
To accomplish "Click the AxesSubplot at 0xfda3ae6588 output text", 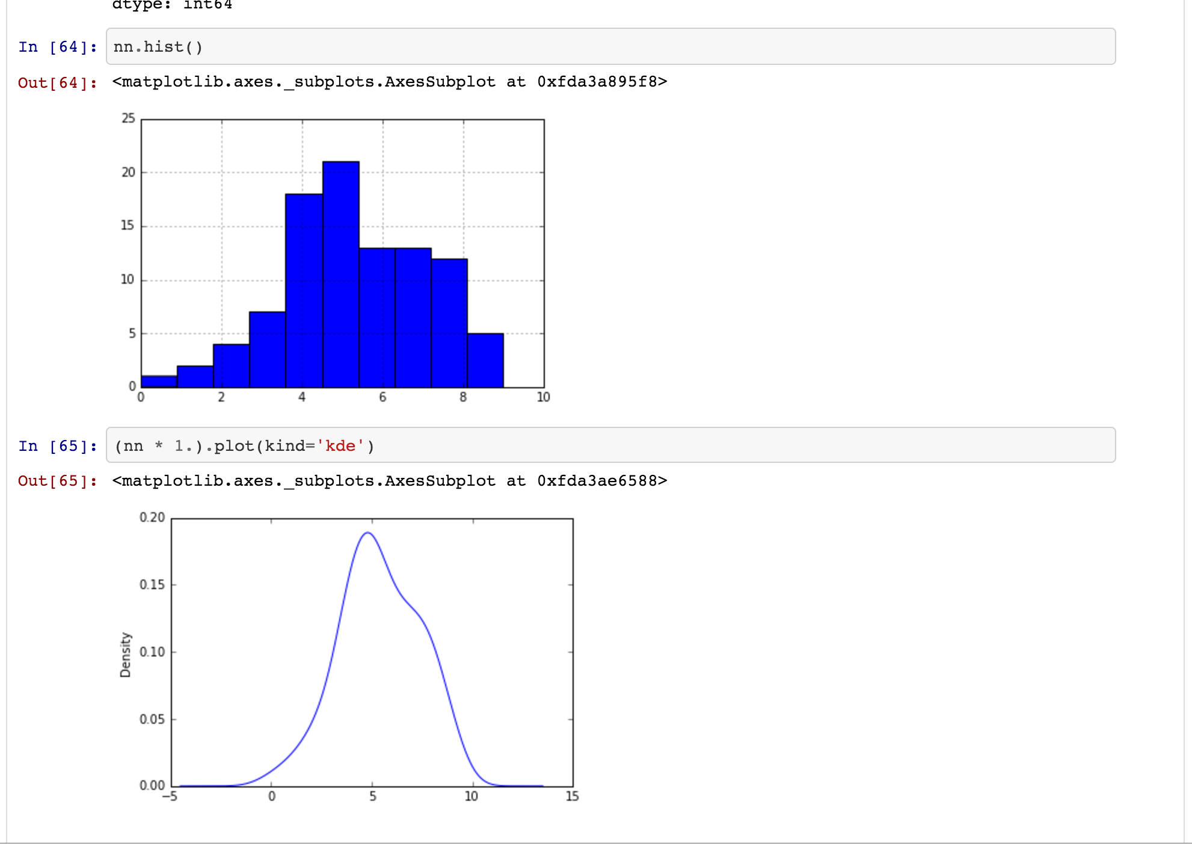I will (390, 481).
